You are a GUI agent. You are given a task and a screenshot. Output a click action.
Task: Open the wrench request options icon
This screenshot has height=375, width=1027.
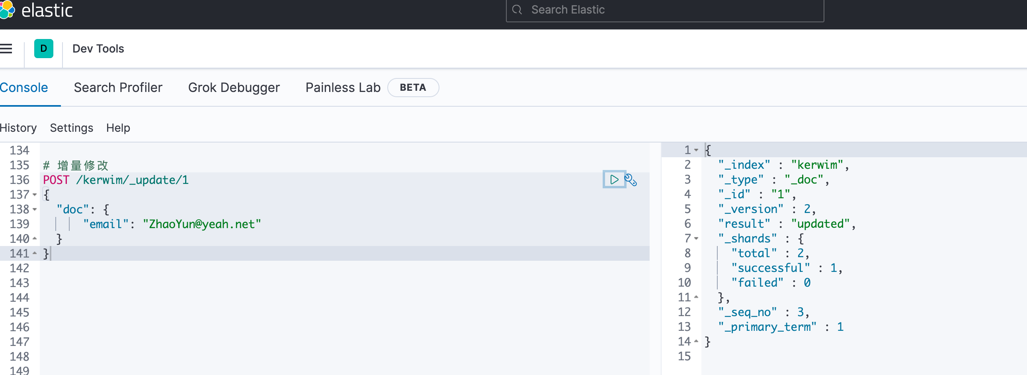(x=631, y=180)
